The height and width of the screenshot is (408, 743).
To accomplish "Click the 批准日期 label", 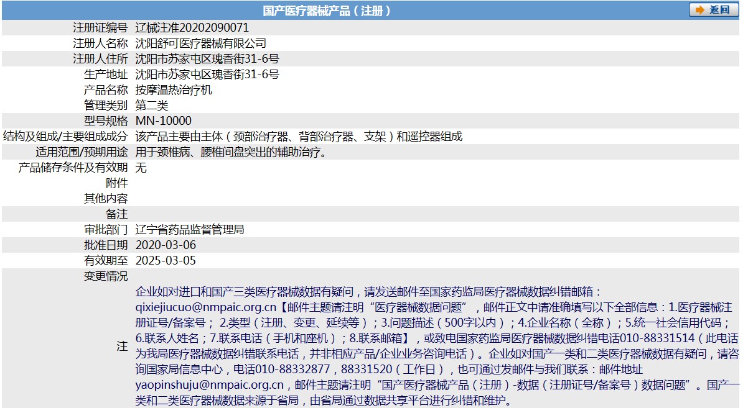I will 106,245.
